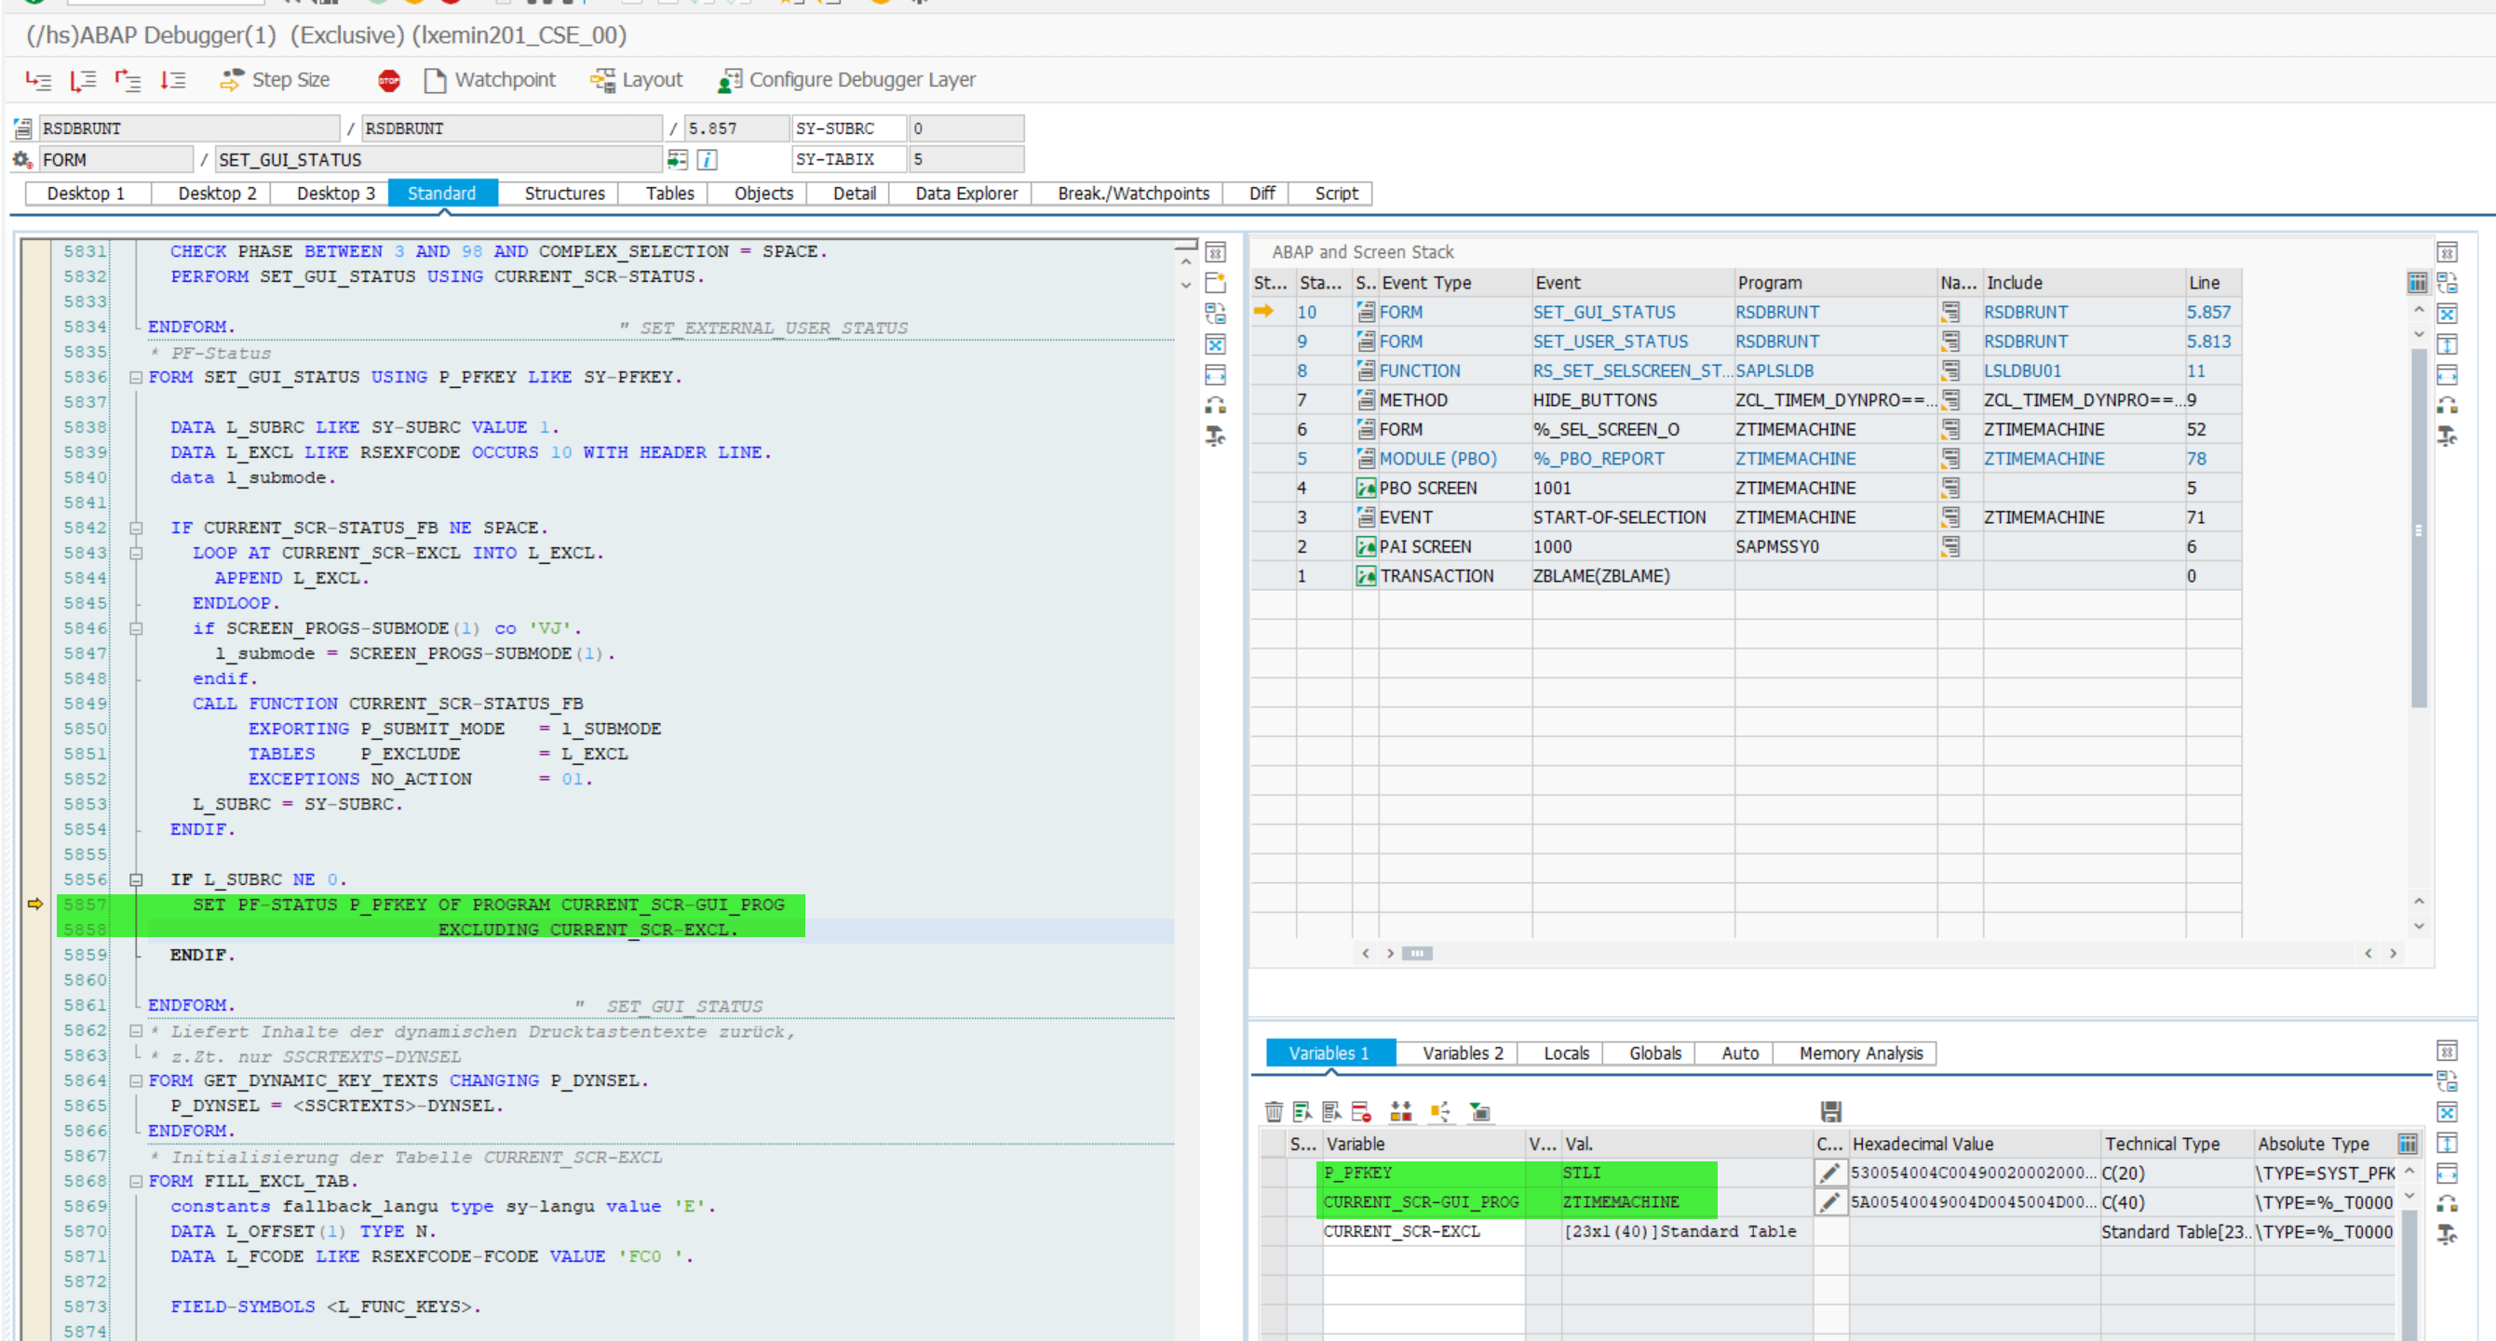Image resolution: width=2496 pixels, height=1341 pixels.
Task: Click the SY-SUBRC variable name field
Action: tap(848, 128)
